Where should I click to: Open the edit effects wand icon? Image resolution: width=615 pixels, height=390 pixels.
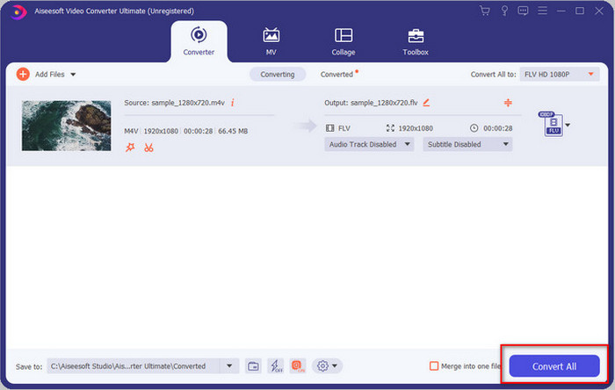(x=130, y=148)
